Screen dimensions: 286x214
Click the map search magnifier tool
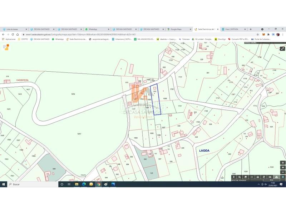coord(240,177)
